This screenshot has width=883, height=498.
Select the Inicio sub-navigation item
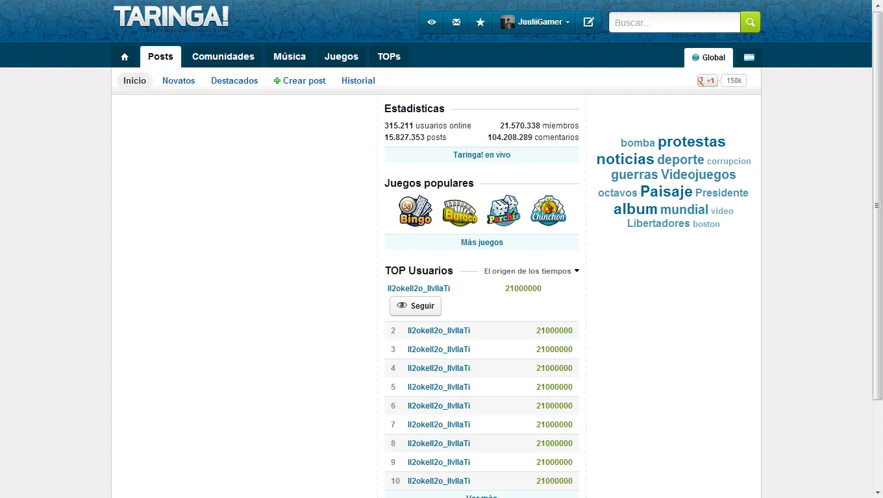tap(134, 80)
